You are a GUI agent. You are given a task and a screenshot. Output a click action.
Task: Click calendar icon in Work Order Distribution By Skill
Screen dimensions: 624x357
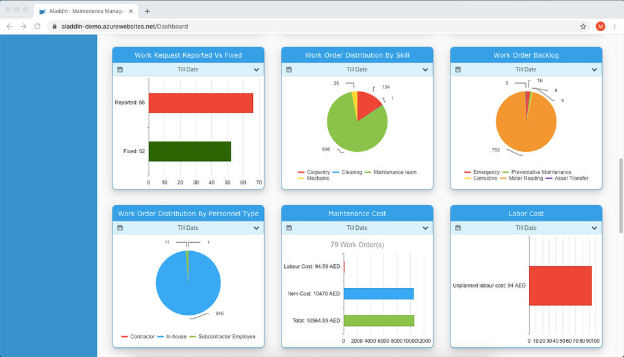pos(289,69)
